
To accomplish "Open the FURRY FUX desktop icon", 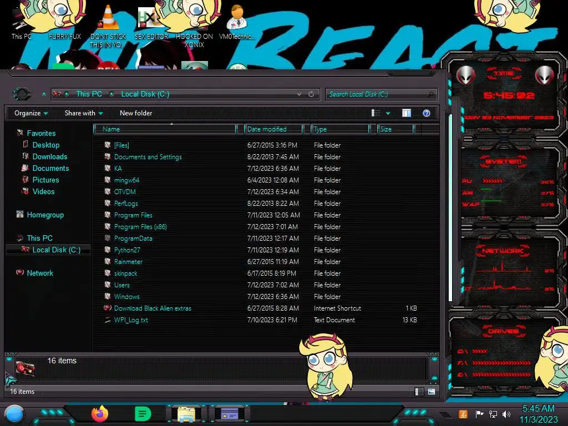I will pos(64,22).
